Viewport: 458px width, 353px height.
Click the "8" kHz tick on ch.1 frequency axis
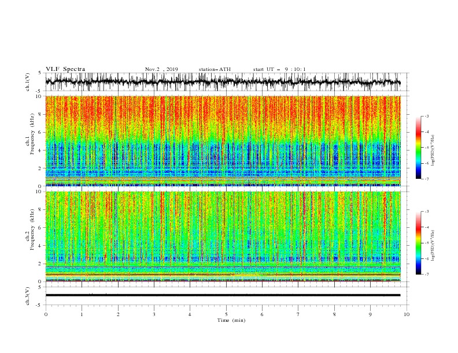(x=40, y=114)
